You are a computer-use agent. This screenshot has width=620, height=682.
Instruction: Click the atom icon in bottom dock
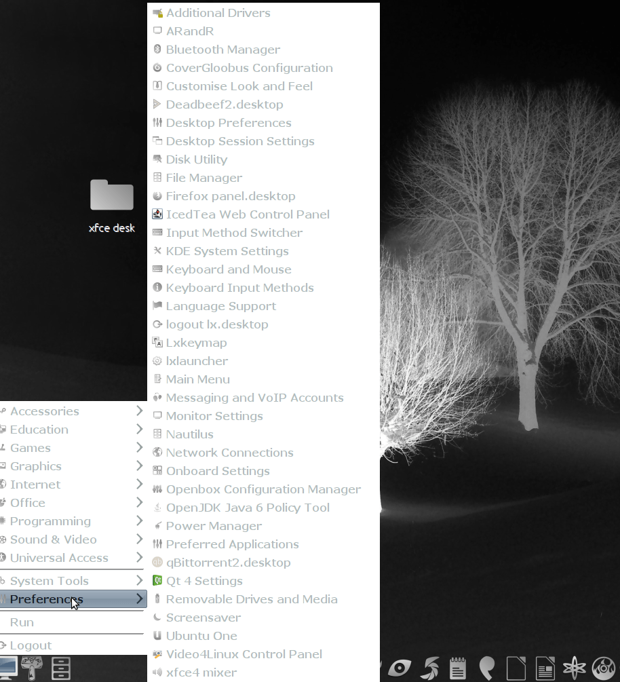575,668
